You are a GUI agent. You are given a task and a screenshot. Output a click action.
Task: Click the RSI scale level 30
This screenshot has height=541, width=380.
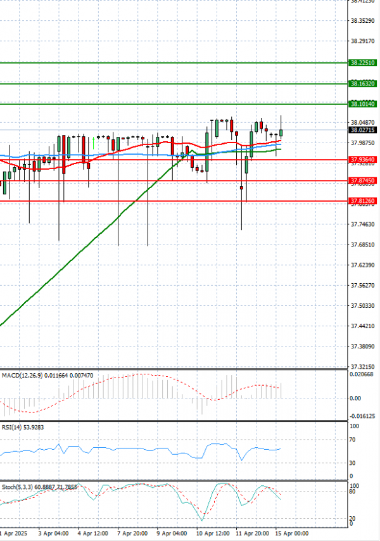click(352, 463)
